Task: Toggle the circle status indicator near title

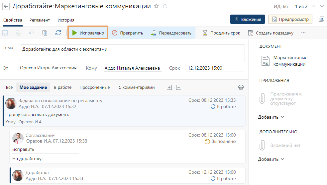Action: [x=165, y=6]
